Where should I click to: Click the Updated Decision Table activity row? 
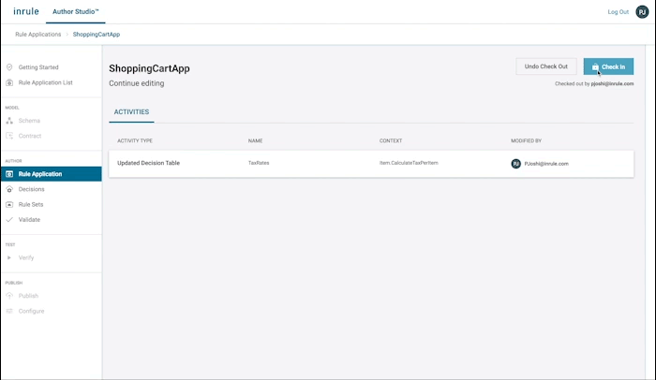371,164
